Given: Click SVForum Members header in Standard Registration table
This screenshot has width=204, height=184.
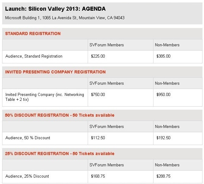Looking at the screenshot, I should tap(107, 45).
